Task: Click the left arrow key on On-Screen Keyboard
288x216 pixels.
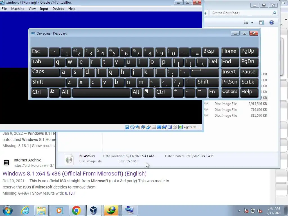Action: click(178, 93)
